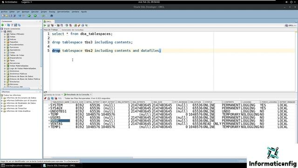Open the Archivo menu
This screenshot has width=298, height=168.
tap(4, 12)
